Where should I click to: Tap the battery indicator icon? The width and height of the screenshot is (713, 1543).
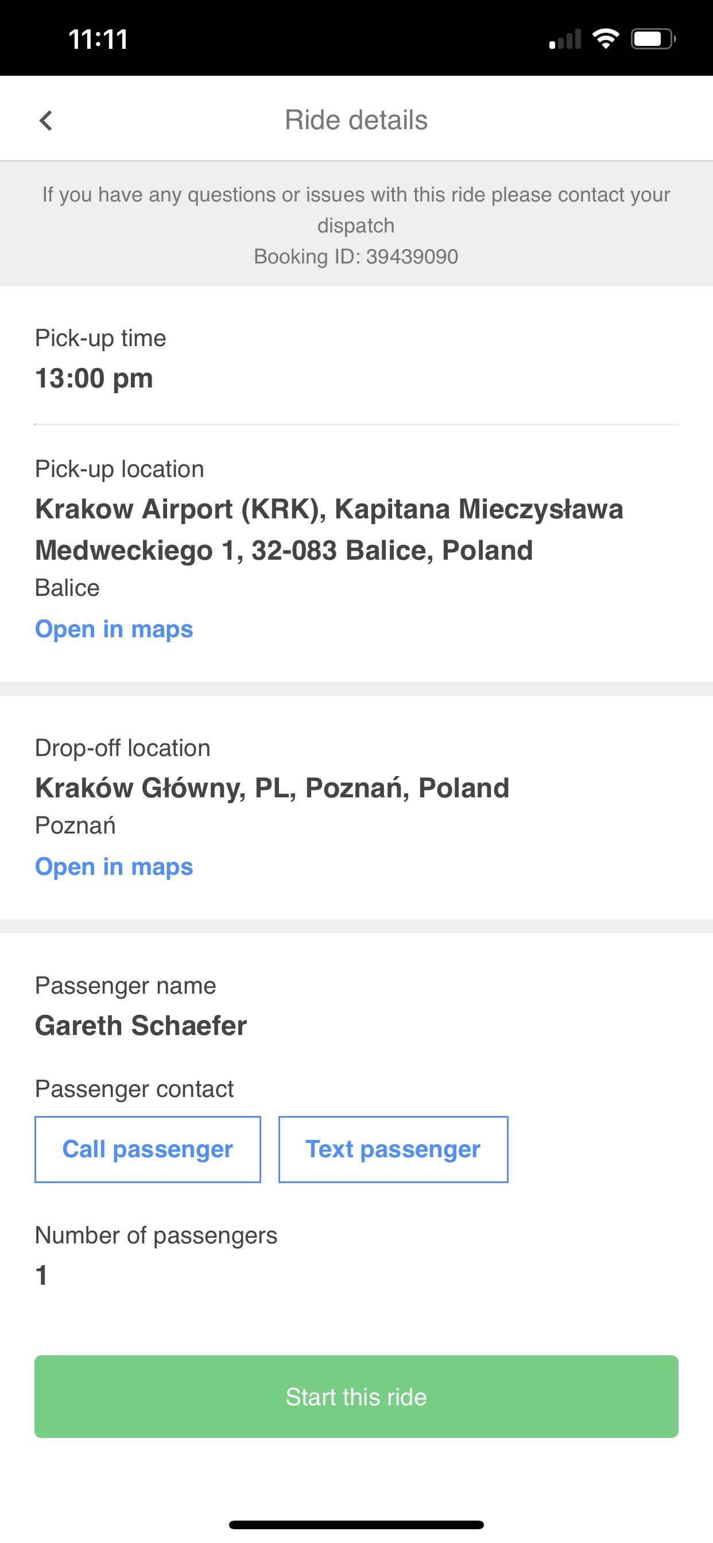[654, 39]
